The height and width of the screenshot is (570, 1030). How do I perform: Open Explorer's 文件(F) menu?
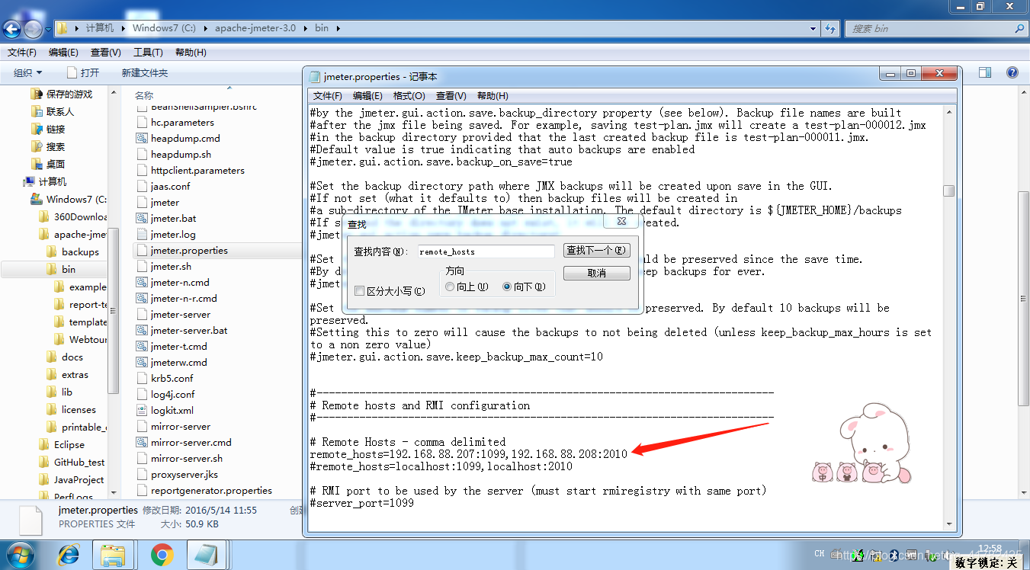tap(22, 53)
